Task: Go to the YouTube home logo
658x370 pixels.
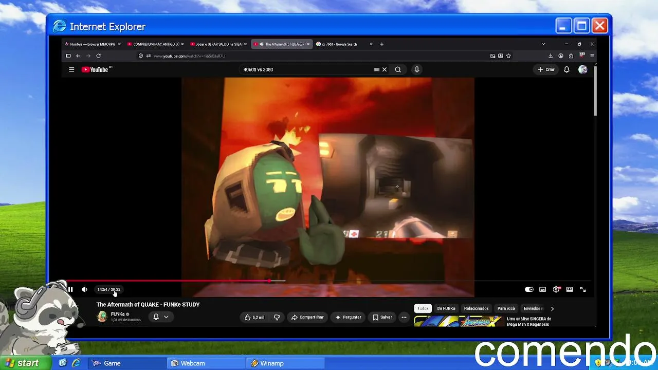Action: (x=96, y=69)
